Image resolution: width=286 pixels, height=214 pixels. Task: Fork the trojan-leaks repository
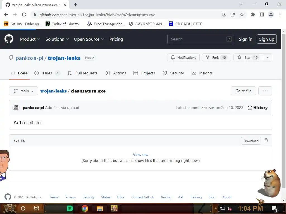click(x=216, y=57)
